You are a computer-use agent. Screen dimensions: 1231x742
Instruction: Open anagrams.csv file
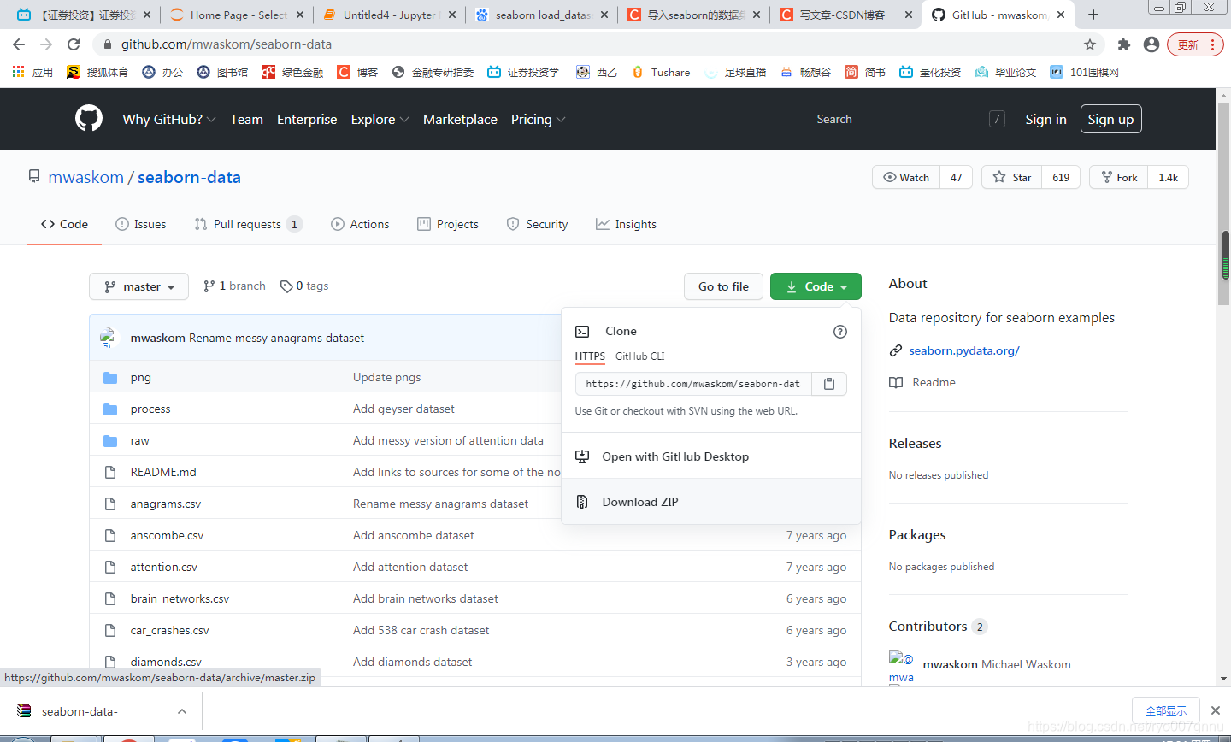point(166,504)
